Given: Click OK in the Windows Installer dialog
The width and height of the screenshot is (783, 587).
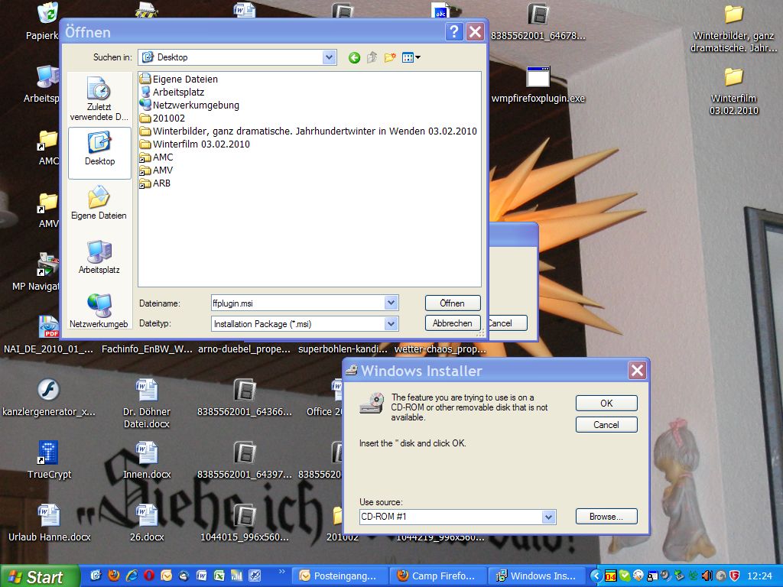Looking at the screenshot, I should 606,404.
